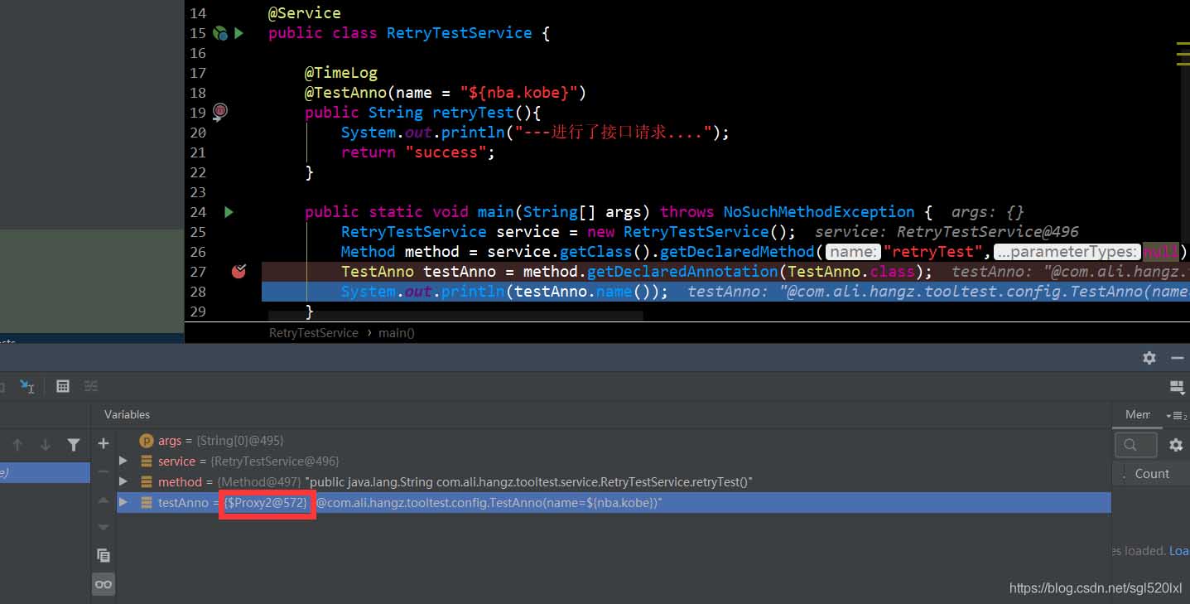Select the testAnno variable row
The image size is (1190, 604).
[x=614, y=502]
